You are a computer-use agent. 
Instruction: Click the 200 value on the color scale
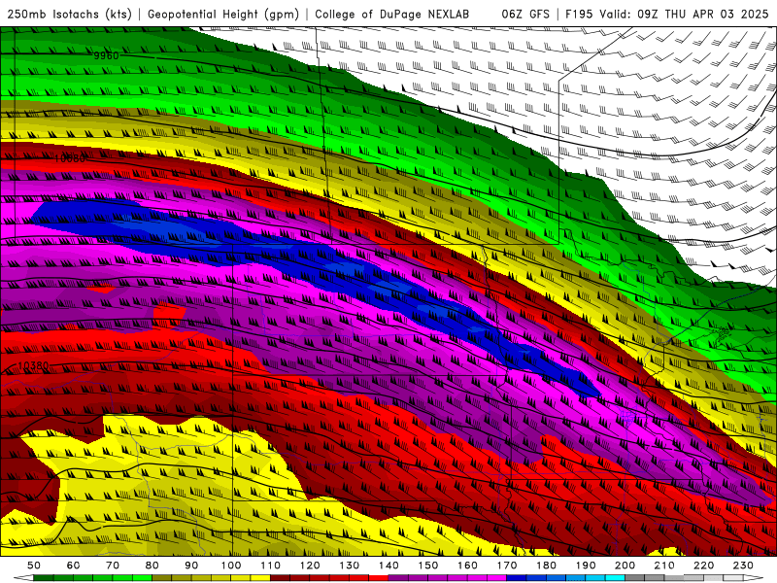pyautogui.click(x=625, y=566)
